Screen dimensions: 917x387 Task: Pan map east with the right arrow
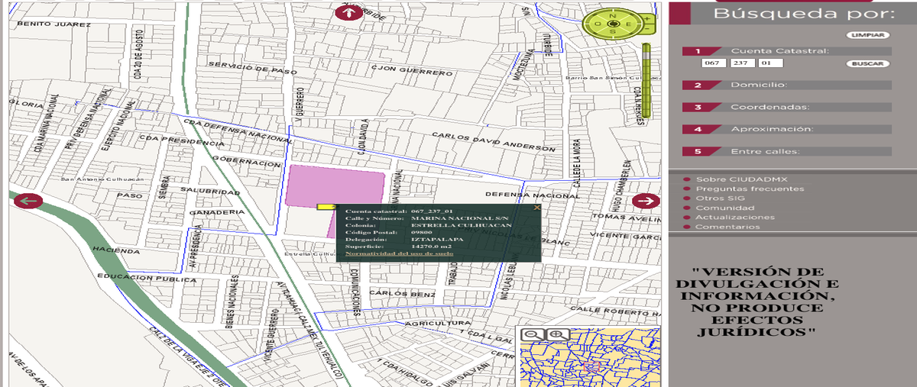pos(646,201)
